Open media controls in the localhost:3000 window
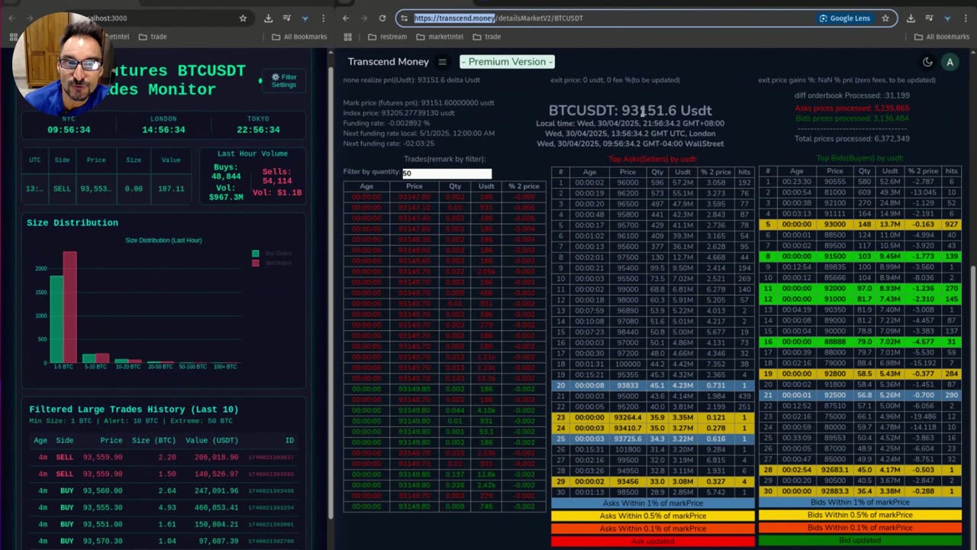Image resolution: width=977 pixels, height=550 pixels. (286, 18)
